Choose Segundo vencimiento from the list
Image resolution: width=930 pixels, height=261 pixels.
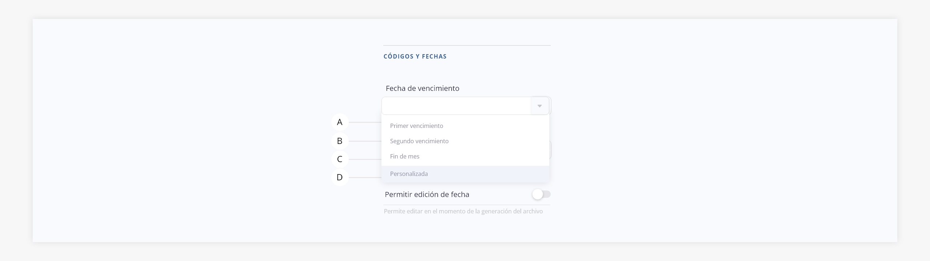(419, 141)
